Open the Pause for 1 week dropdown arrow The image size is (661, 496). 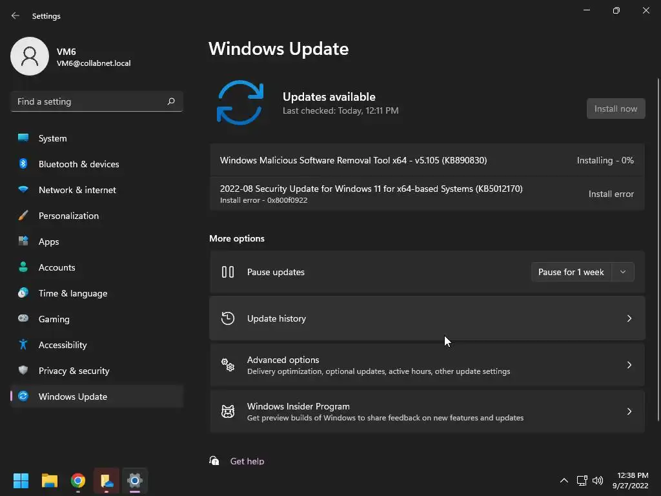(x=623, y=272)
